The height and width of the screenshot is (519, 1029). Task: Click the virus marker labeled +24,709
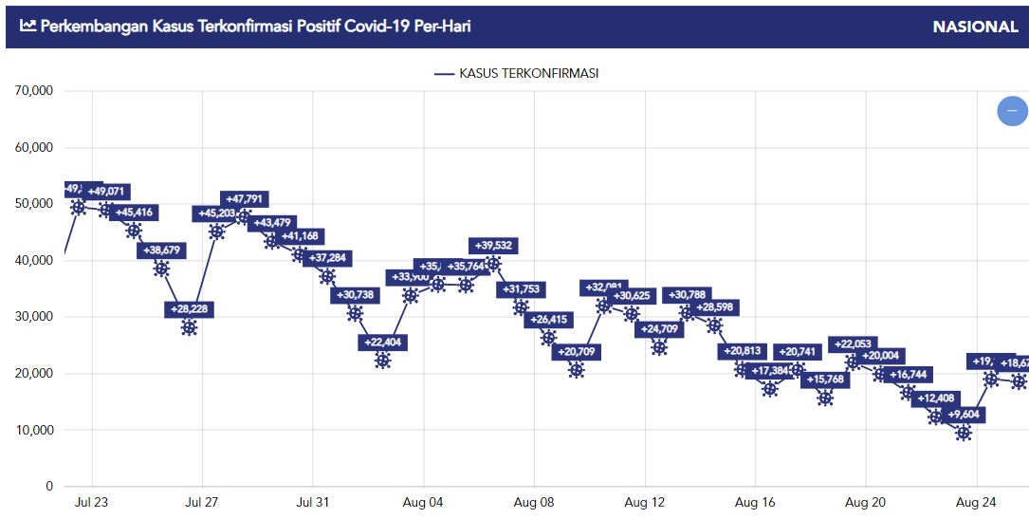659,347
